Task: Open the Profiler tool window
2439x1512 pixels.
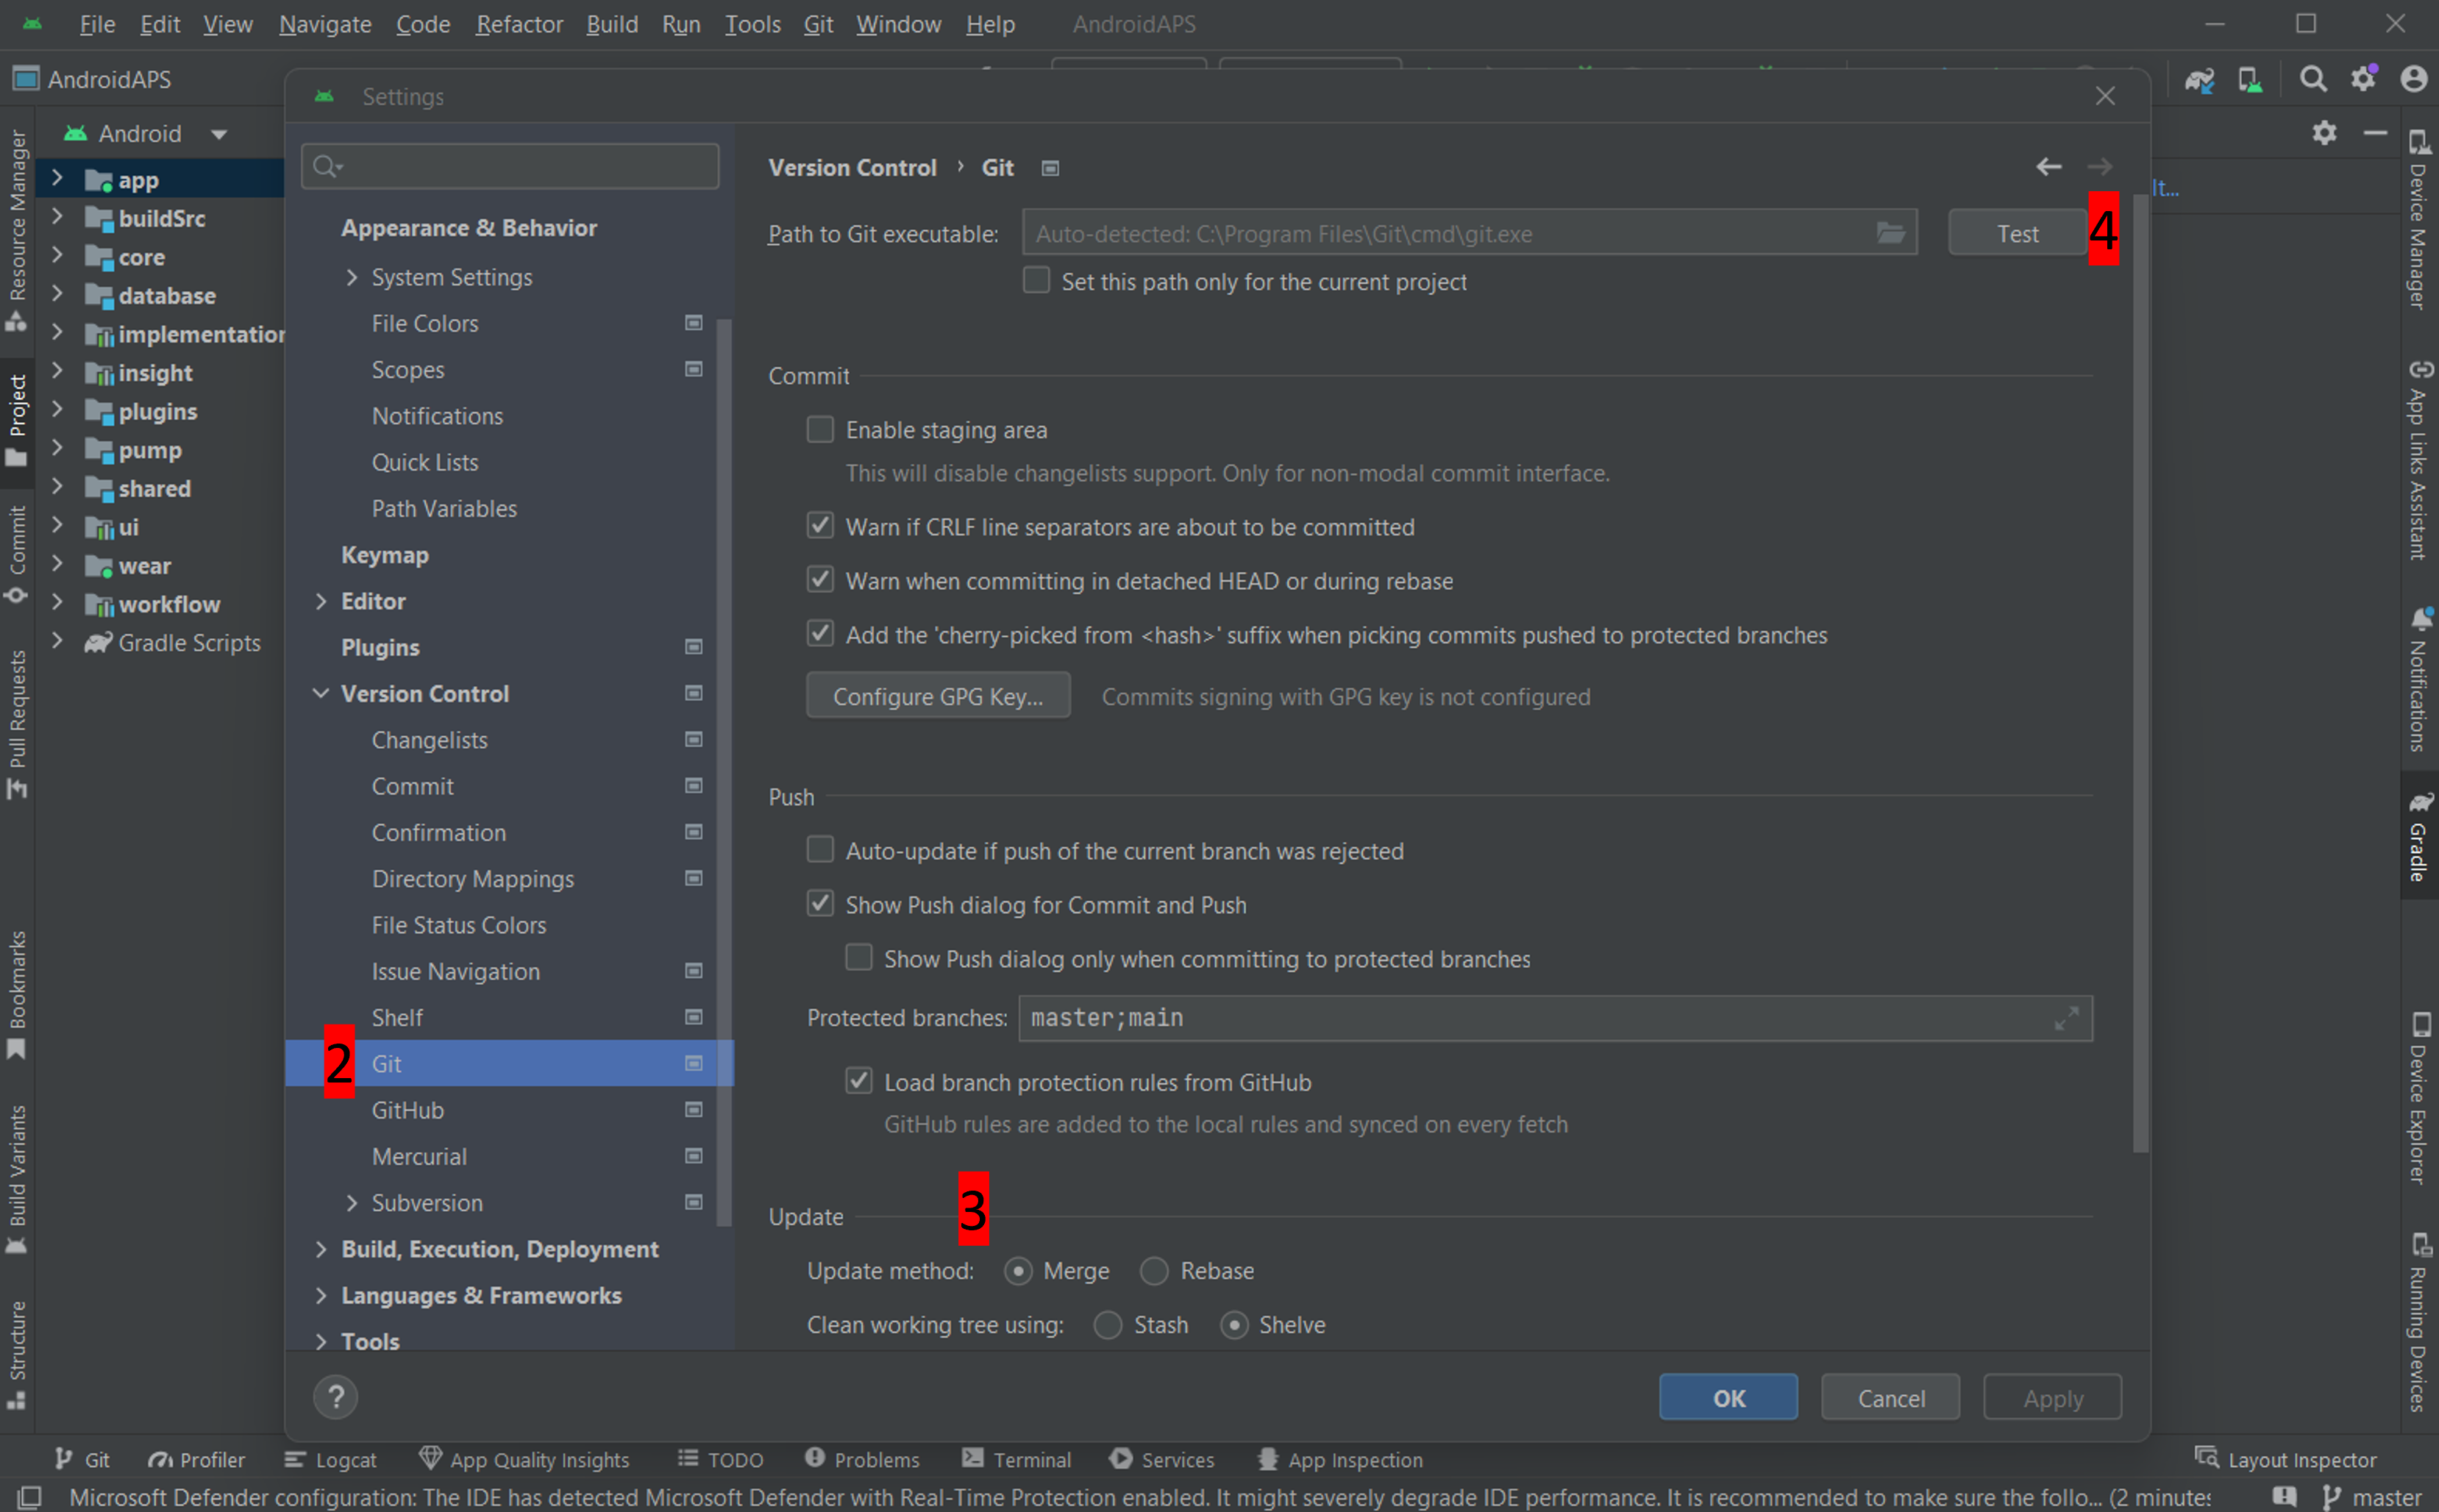Action: pos(196,1460)
